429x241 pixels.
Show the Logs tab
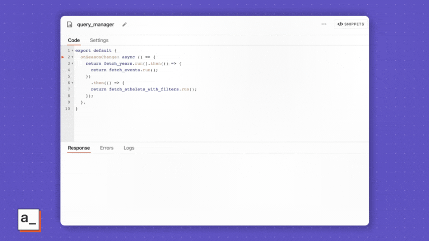(x=129, y=148)
